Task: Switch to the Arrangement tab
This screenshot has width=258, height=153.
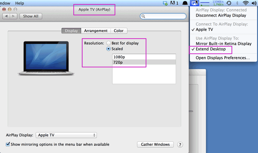Action: 96,31
